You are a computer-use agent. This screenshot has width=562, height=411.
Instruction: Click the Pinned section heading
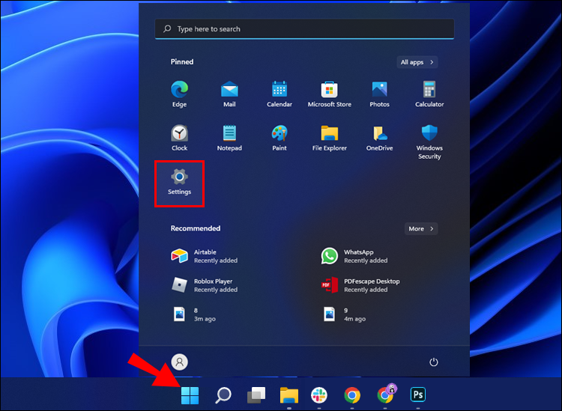(x=182, y=61)
